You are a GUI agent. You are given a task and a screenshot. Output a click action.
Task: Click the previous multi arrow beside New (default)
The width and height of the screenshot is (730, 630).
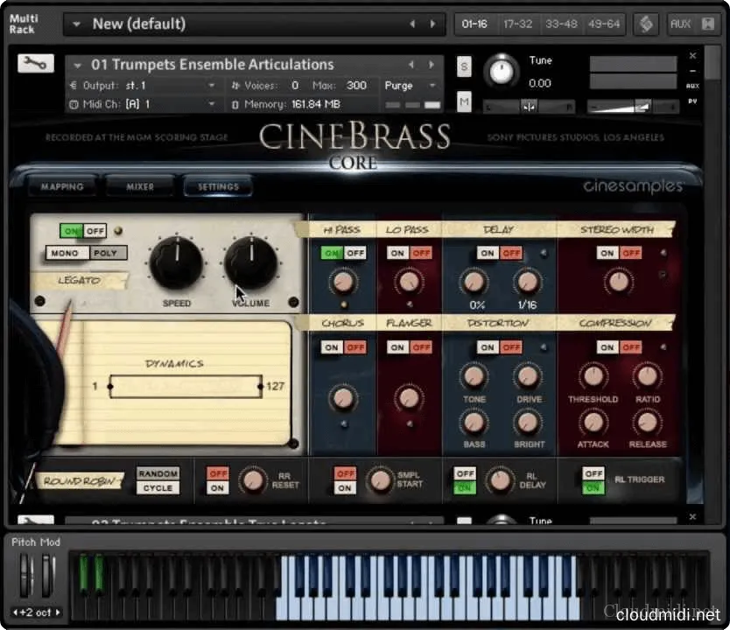click(412, 24)
